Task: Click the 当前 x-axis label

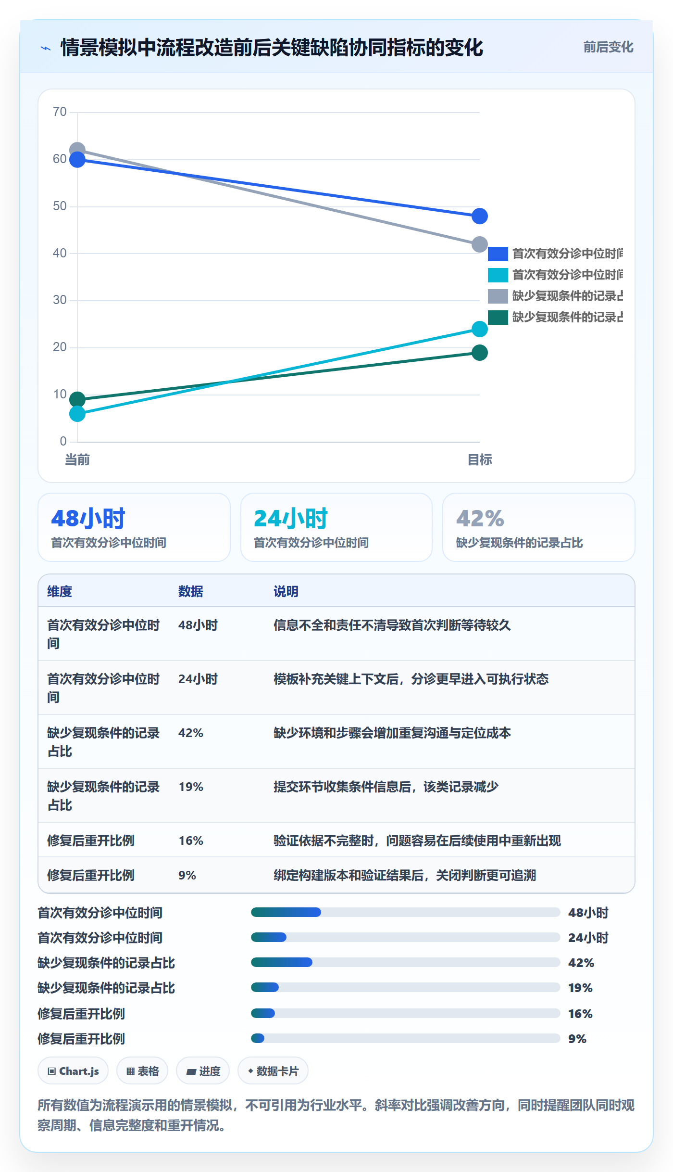Action: click(77, 460)
